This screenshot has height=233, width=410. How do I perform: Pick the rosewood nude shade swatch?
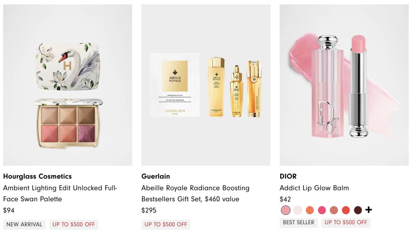coord(334,210)
